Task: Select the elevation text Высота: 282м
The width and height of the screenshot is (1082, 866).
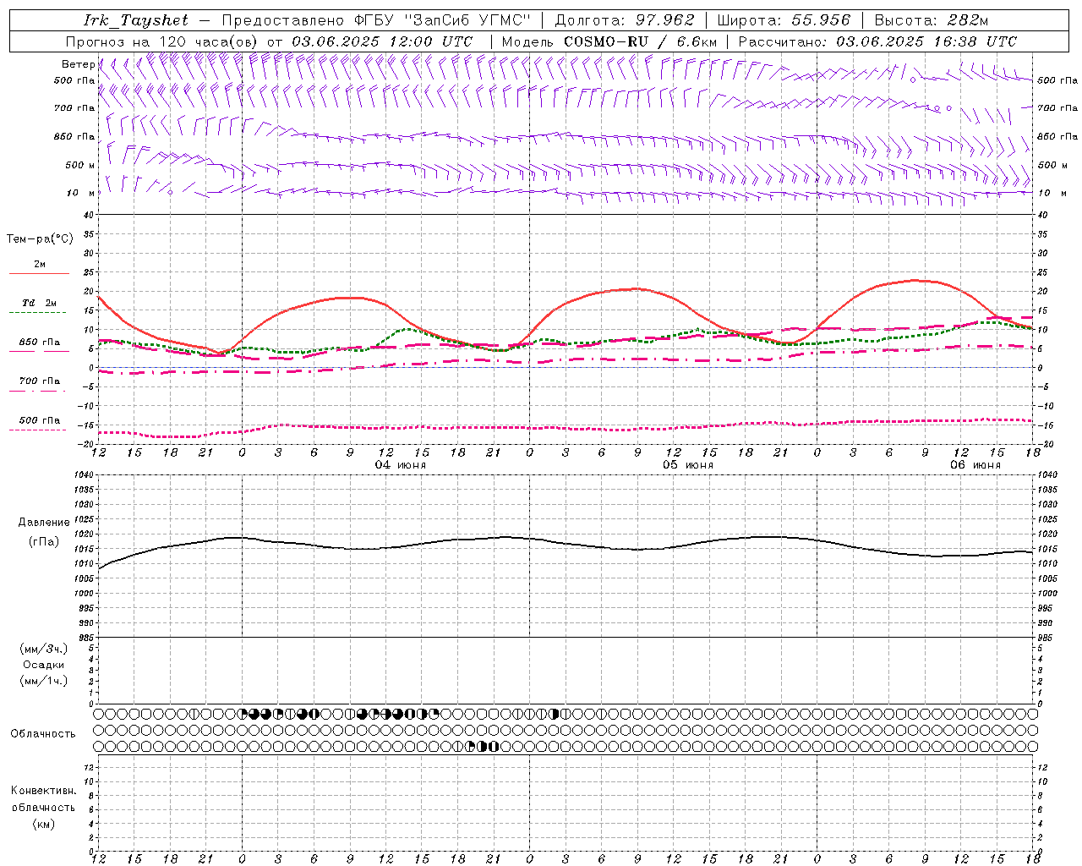Action: [932, 20]
